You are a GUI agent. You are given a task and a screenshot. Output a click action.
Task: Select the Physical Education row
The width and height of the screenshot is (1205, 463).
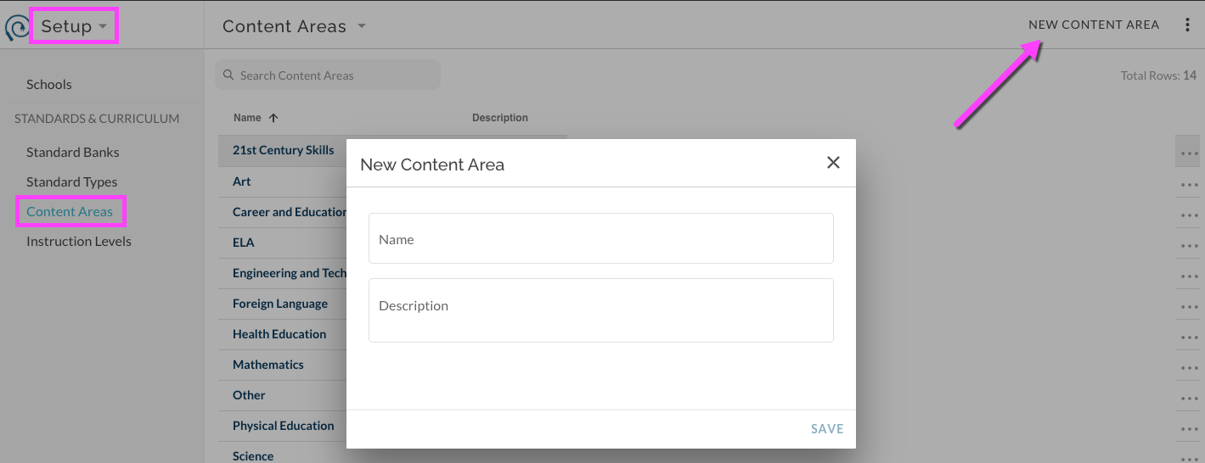[284, 426]
